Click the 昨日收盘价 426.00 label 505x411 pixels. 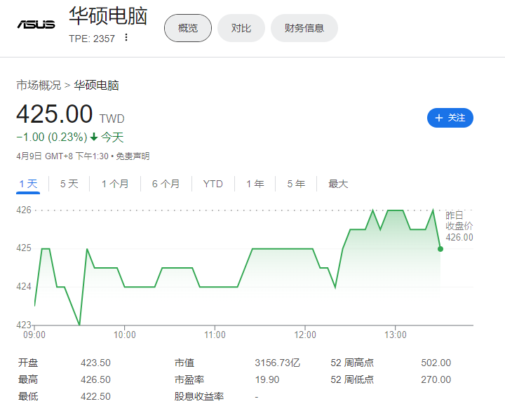[x=459, y=226]
